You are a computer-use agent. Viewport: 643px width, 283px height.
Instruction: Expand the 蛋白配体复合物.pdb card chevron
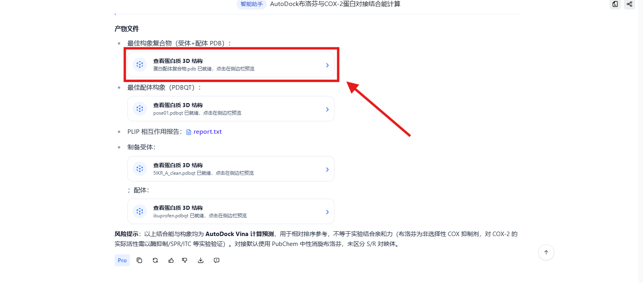[327, 65]
